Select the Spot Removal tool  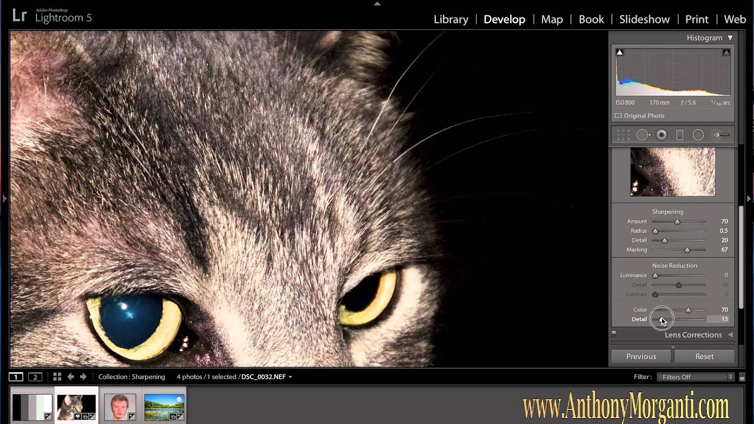point(643,135)
